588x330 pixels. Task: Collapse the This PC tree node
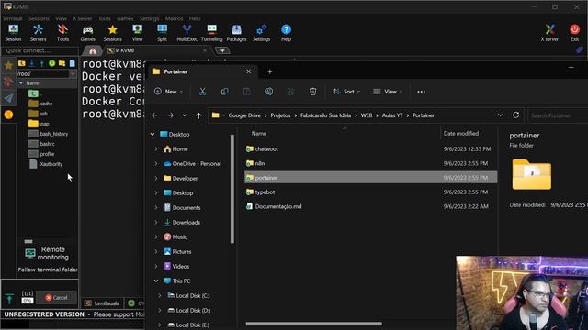(156, 281)
